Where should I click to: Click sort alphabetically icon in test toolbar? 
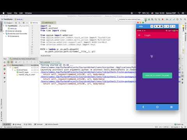click(x=16, y=62)
